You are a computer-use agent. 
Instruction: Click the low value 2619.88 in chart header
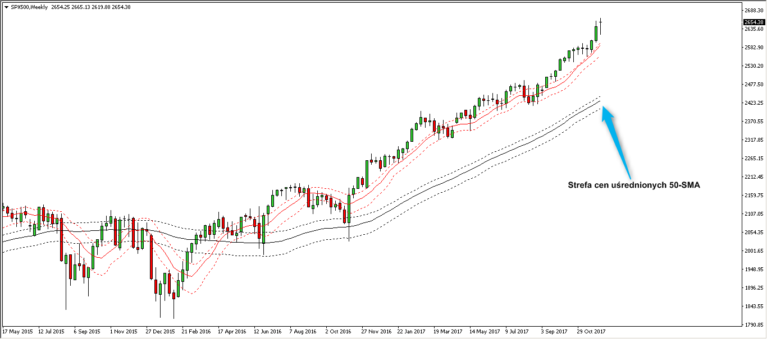100,7
